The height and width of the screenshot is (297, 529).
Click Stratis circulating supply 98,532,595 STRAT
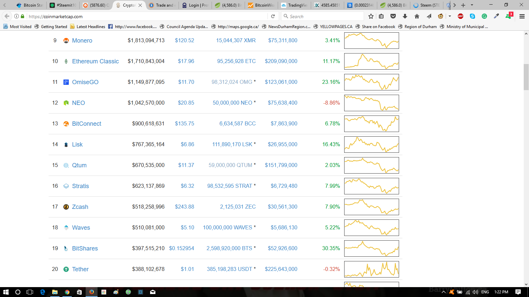point(230,186)
